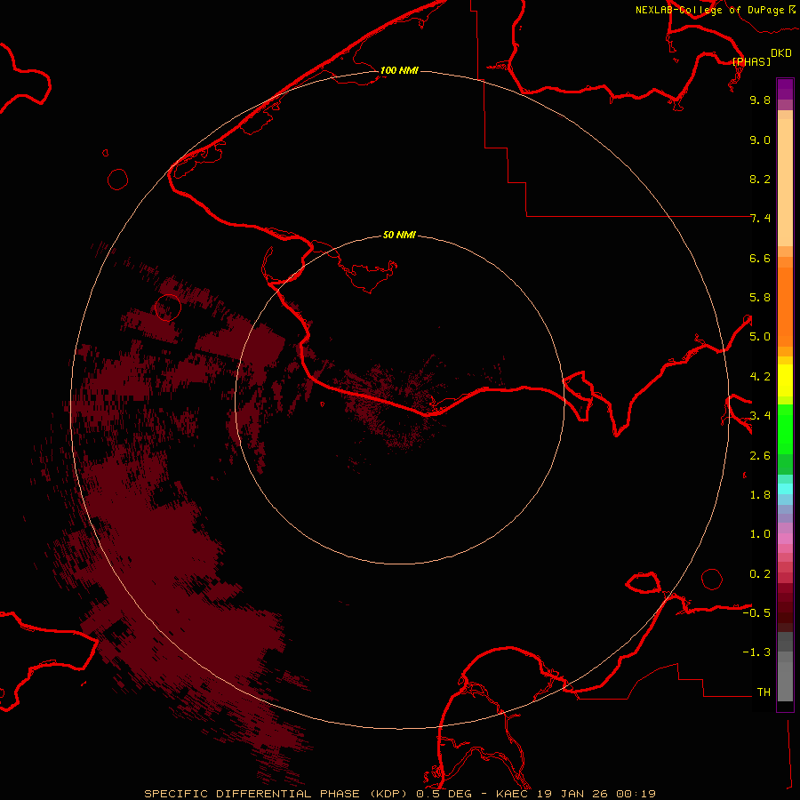Viewport: 800px width, 800px height.
Task: Click the 4.2 scale value
Action: pos(760,377)
